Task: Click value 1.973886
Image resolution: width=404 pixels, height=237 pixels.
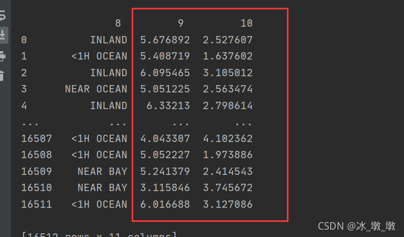Action: click(x=228, y=155)
